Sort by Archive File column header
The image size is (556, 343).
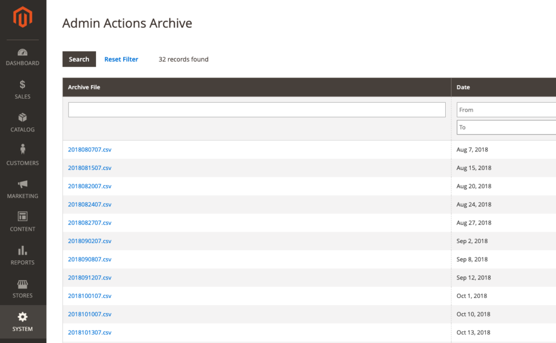point(84,87)
